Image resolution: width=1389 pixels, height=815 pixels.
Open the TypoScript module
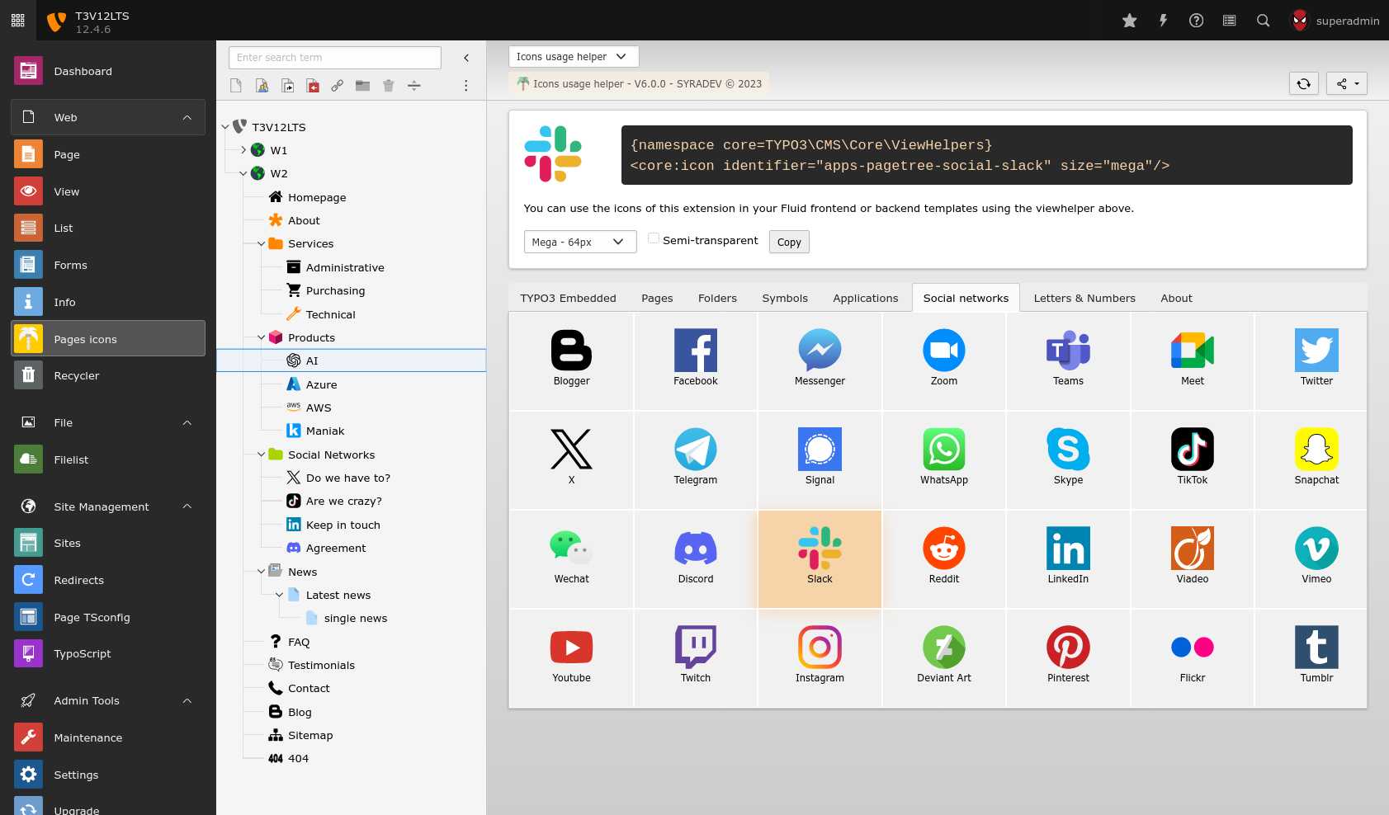(x=108, y=653)
